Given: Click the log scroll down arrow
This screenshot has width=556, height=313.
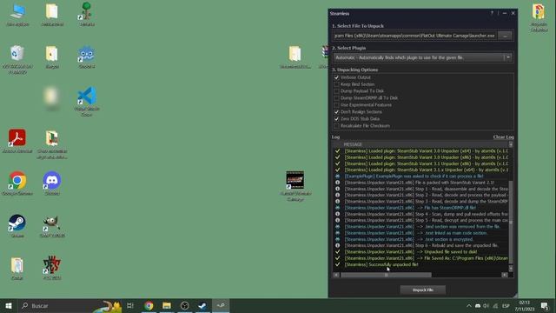Looking at the screenshot, I should pos(511,269).
